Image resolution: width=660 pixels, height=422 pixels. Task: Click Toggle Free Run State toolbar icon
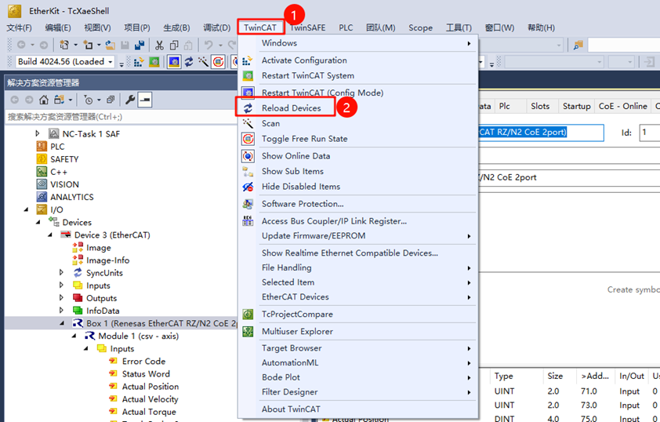[x=218, y=62]
